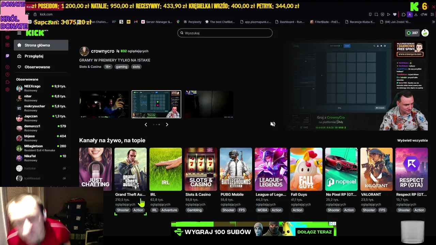Viewport: 436px width, 245px height.
Task: Go to previous carousel slide arrow
Action: point(146,125)
